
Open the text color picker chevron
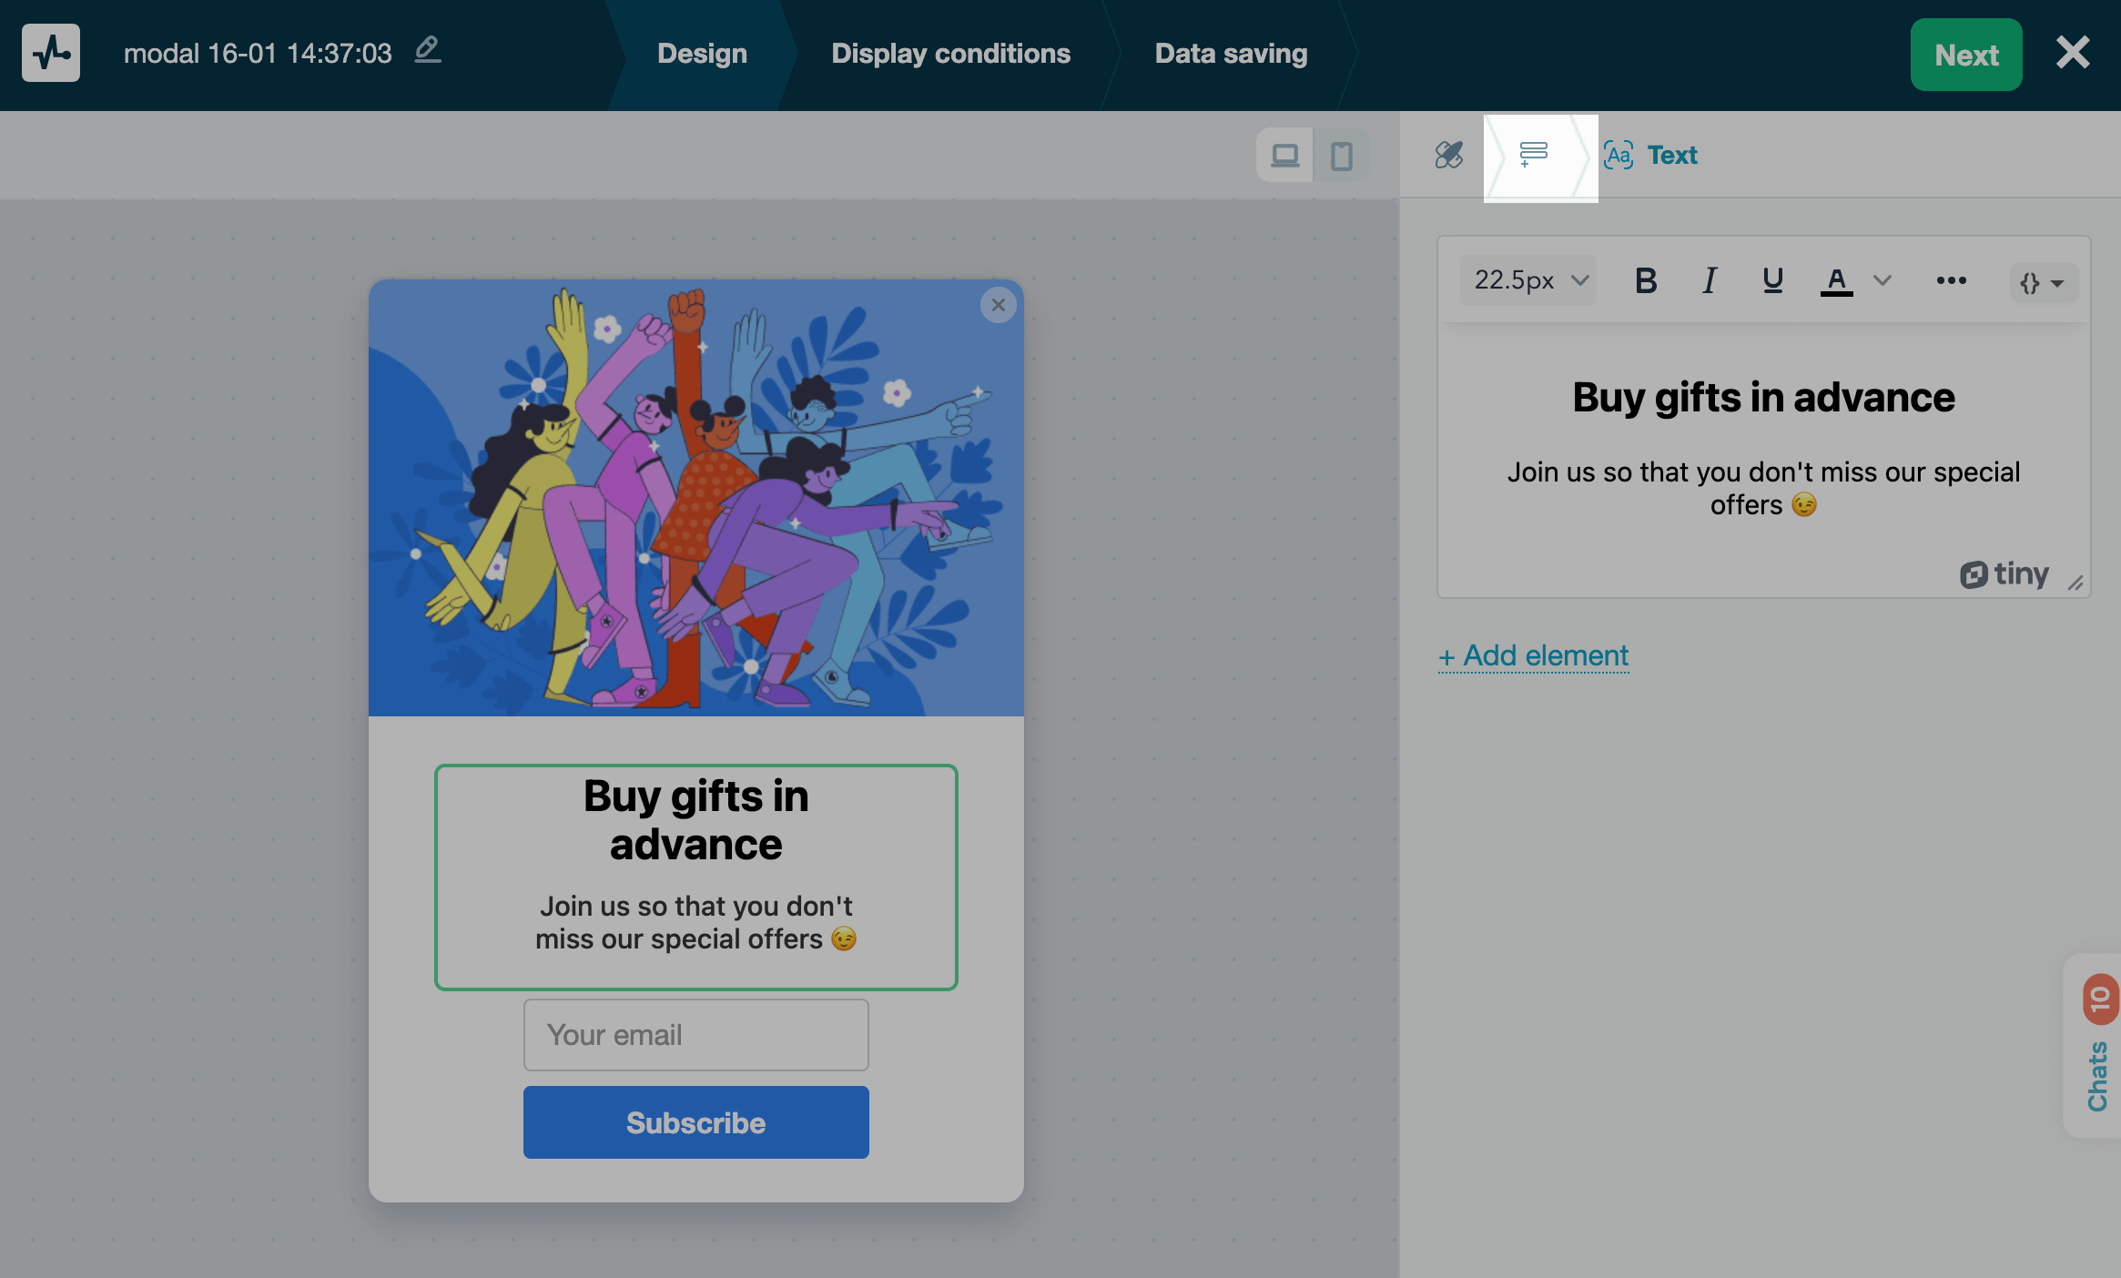1883,280
